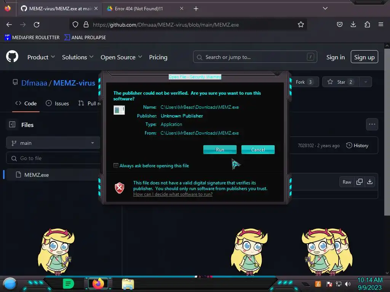Open Action Center flag tray icon
The image size is (390, 292).
pos(329,284)
